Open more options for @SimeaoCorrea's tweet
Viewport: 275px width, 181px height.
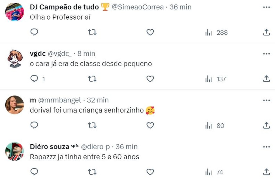pyautogui.click(x=266, y=7)
